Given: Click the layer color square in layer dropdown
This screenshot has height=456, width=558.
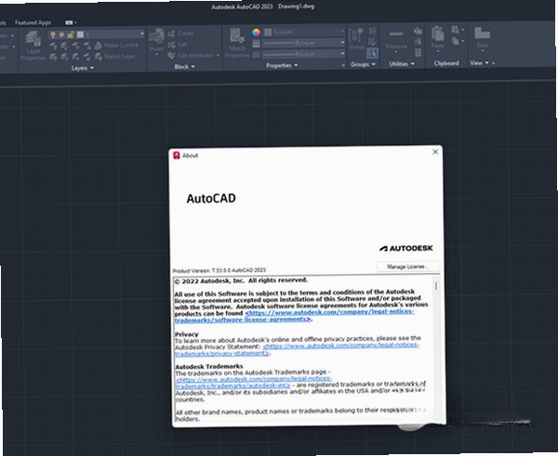Looking at the screenshot, I should [x=80, y=34].
